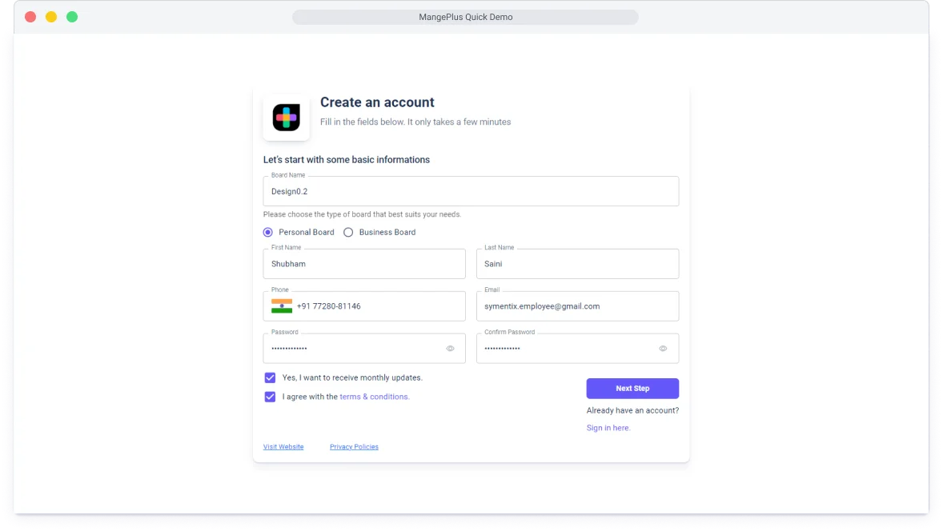Open the terms & conditions link
The width and height of the screenshot is (943, 531).
(374, 397)
